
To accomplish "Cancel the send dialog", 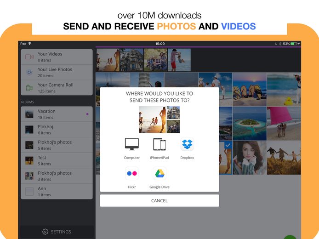I will pos(159,200).
